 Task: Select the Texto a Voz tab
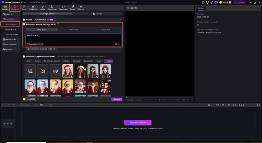point(42,29)
